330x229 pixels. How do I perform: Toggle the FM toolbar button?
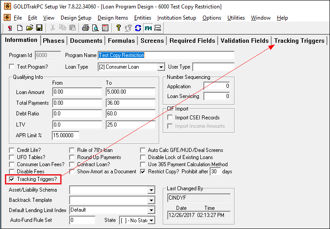point(148,28)
